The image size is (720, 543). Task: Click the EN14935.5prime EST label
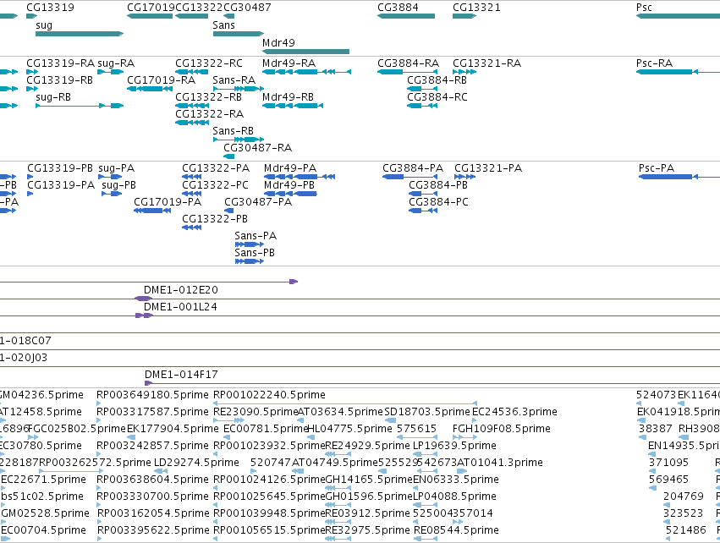684,446
